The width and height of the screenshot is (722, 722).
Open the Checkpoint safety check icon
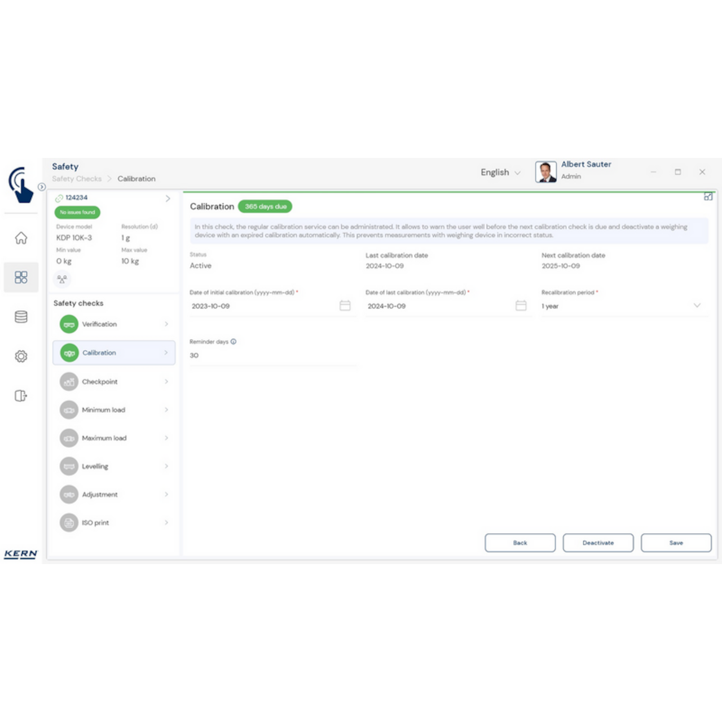pyautogui.click(x=69, y=381)
